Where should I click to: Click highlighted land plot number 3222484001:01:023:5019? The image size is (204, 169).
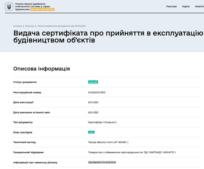[102, 162]
